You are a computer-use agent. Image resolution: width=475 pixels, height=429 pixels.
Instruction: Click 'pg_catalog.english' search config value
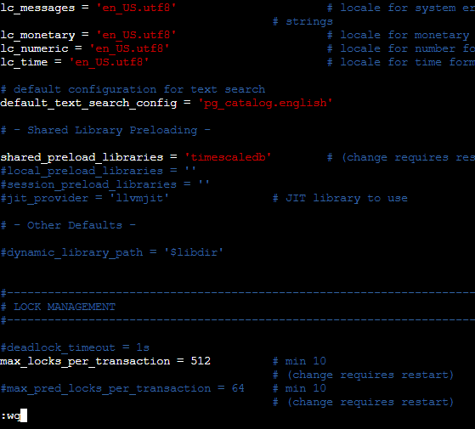click(x=265, y=104)
